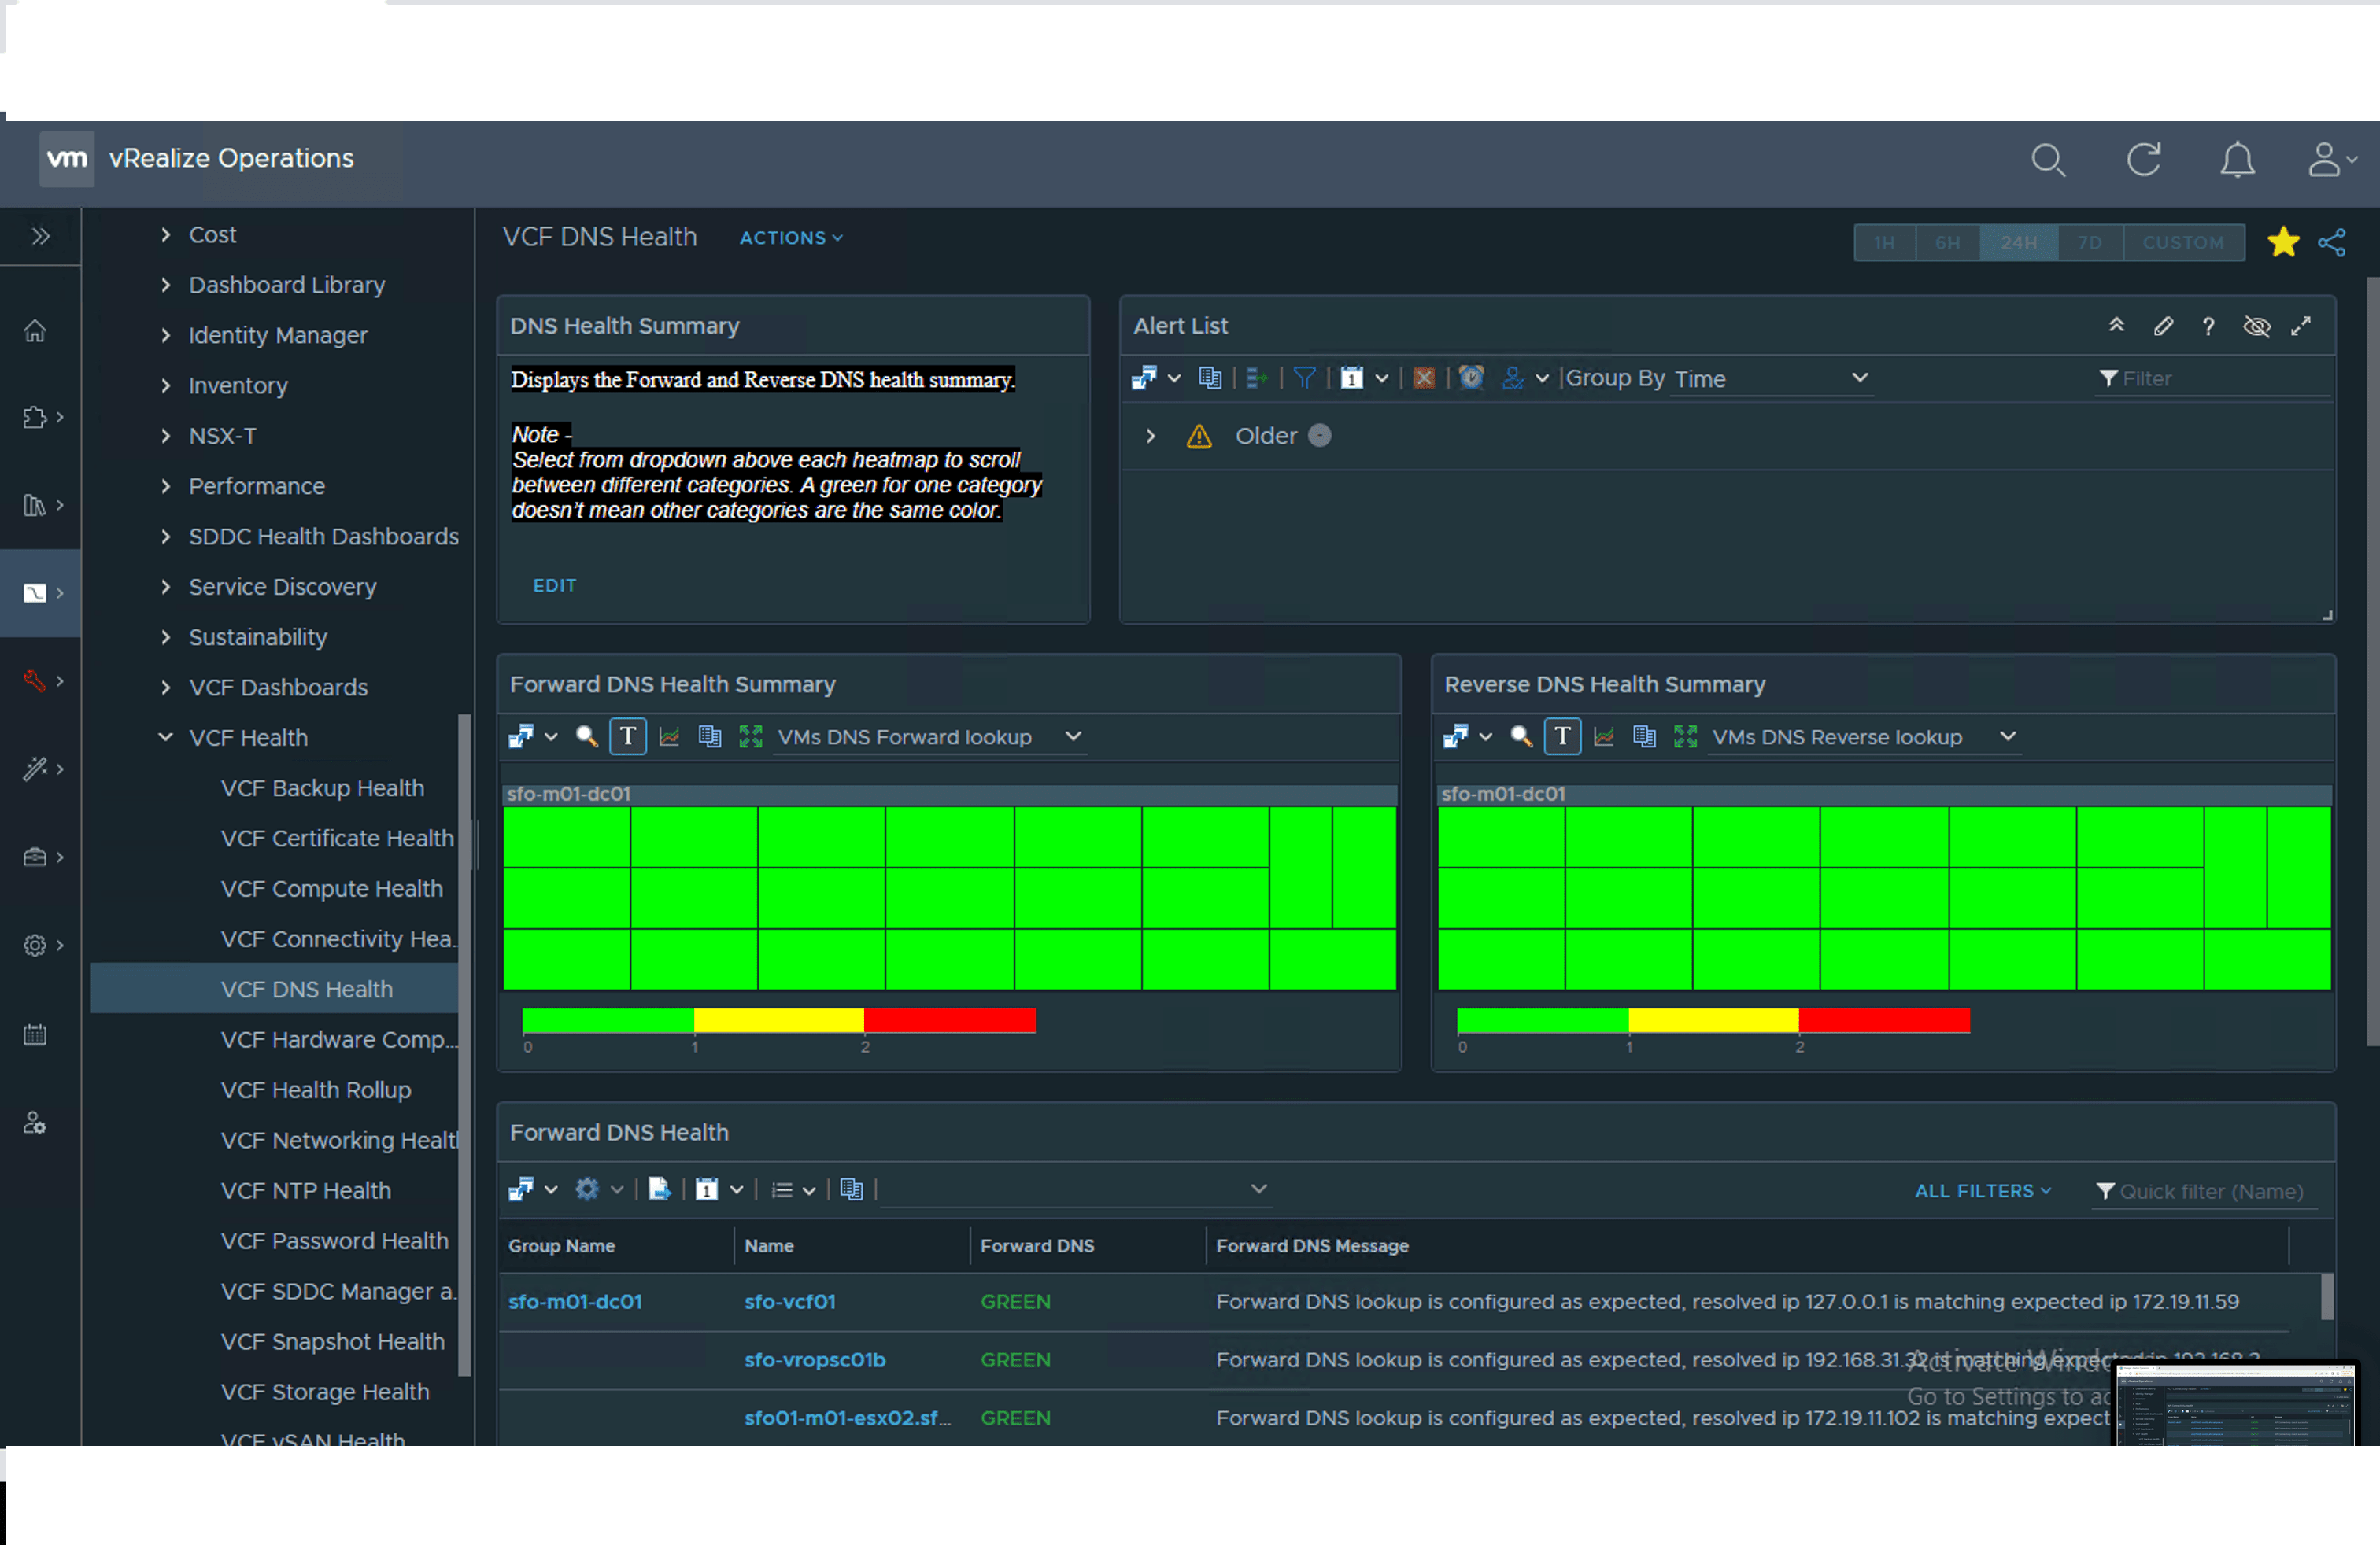The image size is (2380, 1545).
Task: Click the share dashboard icon
Action: coord(2331,243)
